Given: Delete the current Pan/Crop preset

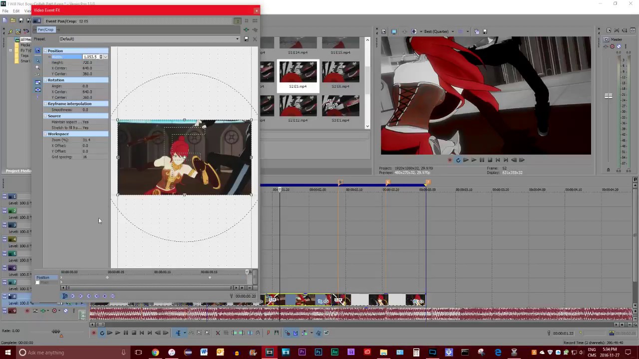Looking at the screenshot, I should [x=255, y=39].
